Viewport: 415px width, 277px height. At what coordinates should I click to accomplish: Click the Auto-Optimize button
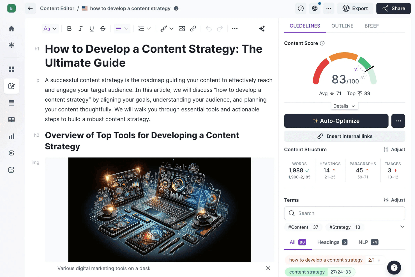click(x=336, y=121)
